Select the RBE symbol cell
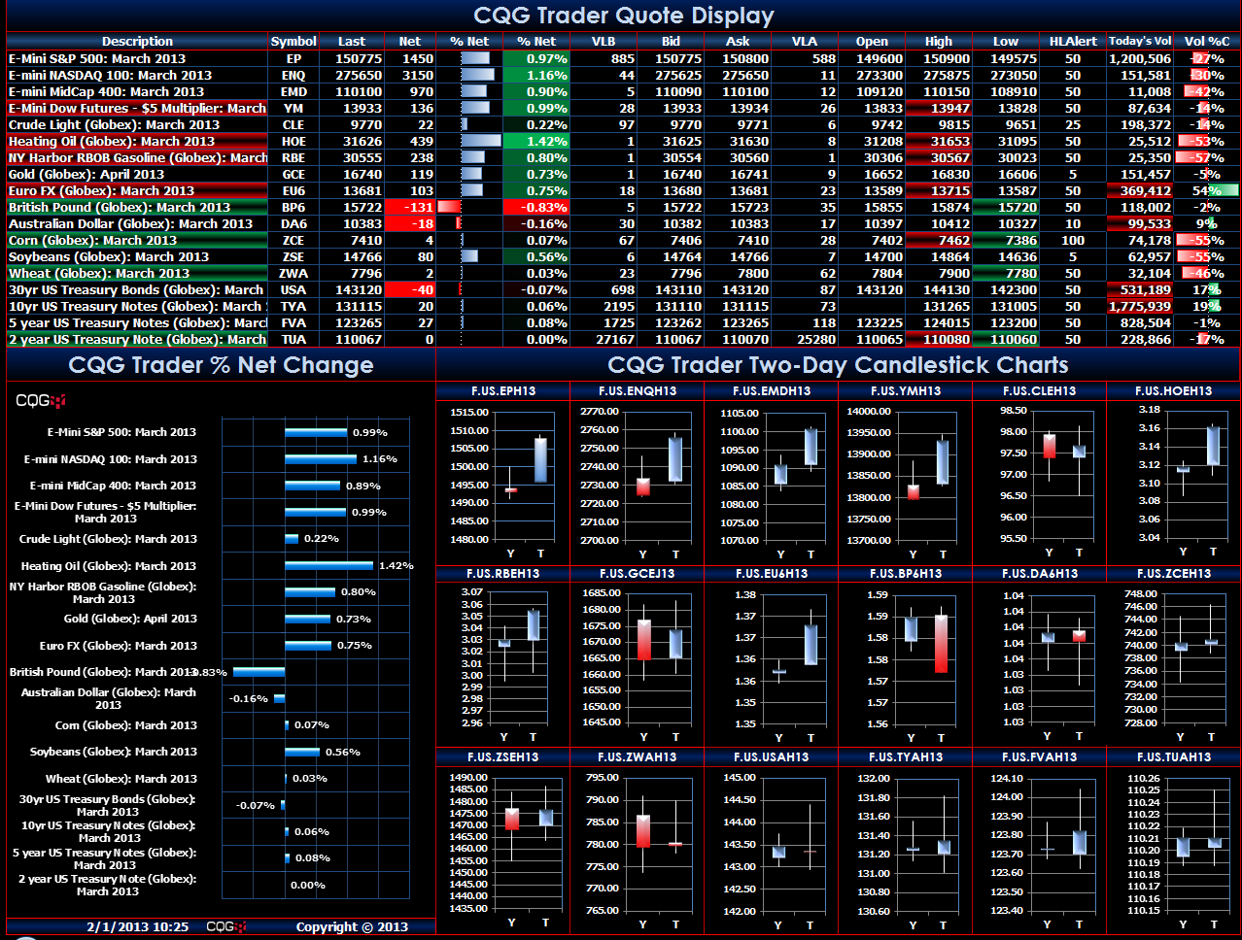1242x940 pixels. tap(293, 157)
